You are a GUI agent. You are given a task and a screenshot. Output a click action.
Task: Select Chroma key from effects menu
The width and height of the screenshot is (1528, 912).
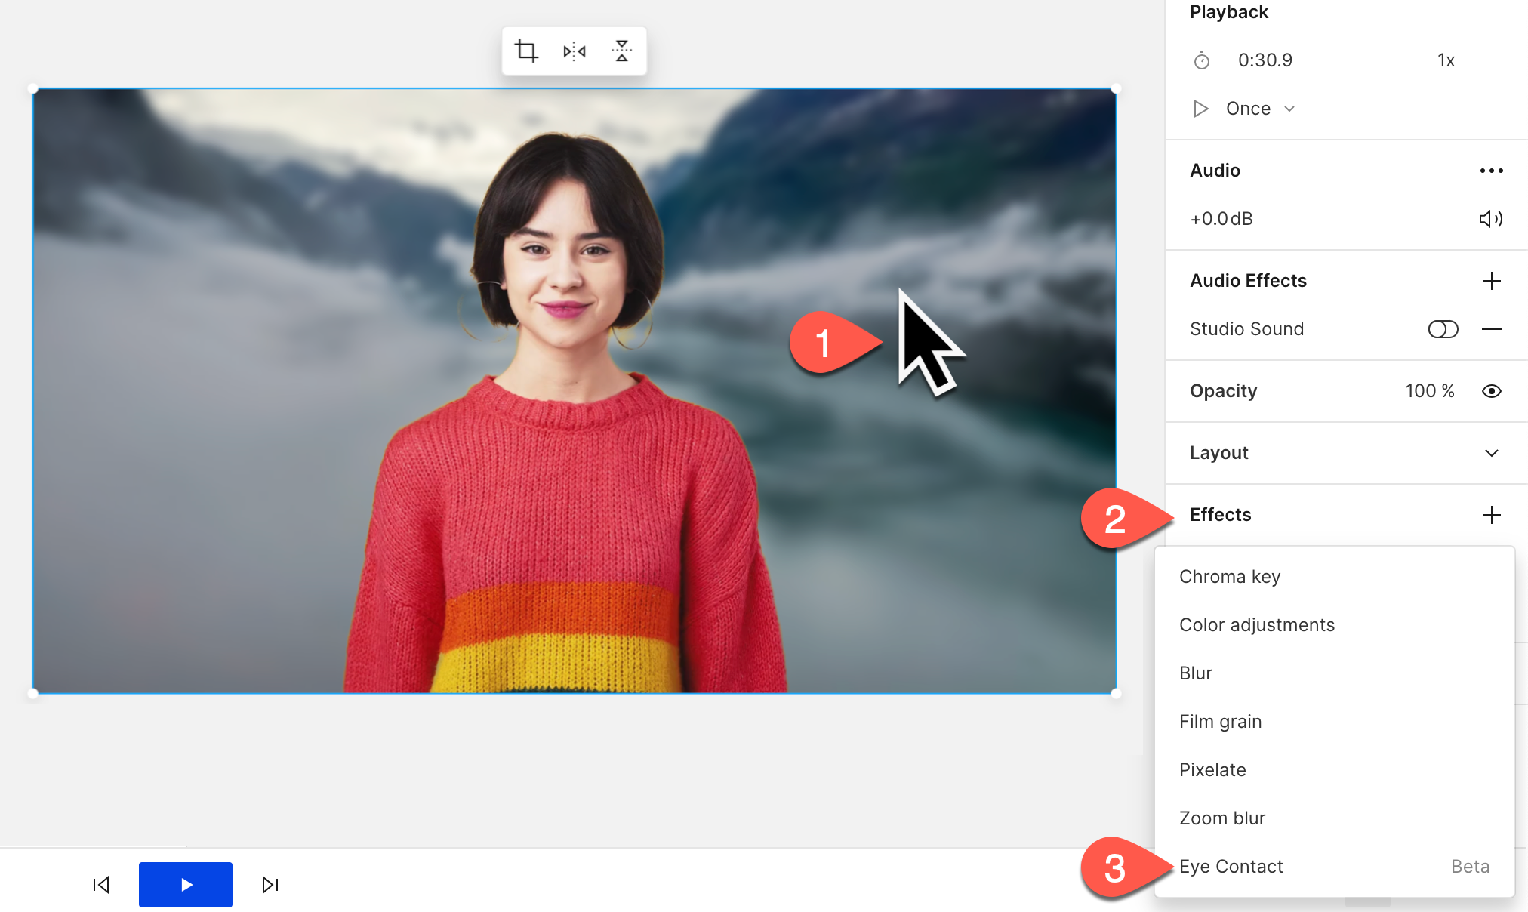pos(1230,577)
